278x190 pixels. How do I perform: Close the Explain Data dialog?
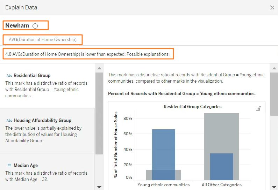click(x=272, y=7)
